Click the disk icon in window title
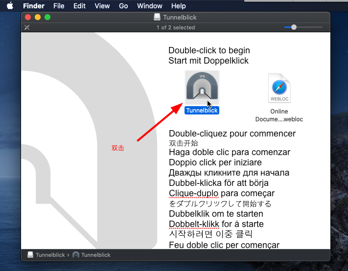The image size is (348, 271). point(157,17)
